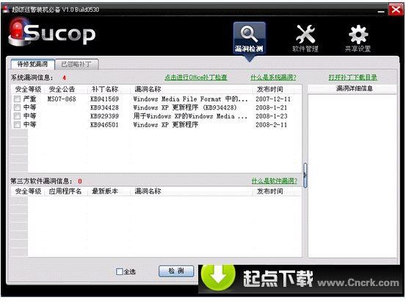Click the 检测 button

pyautogui.click(x=176, y=271)
